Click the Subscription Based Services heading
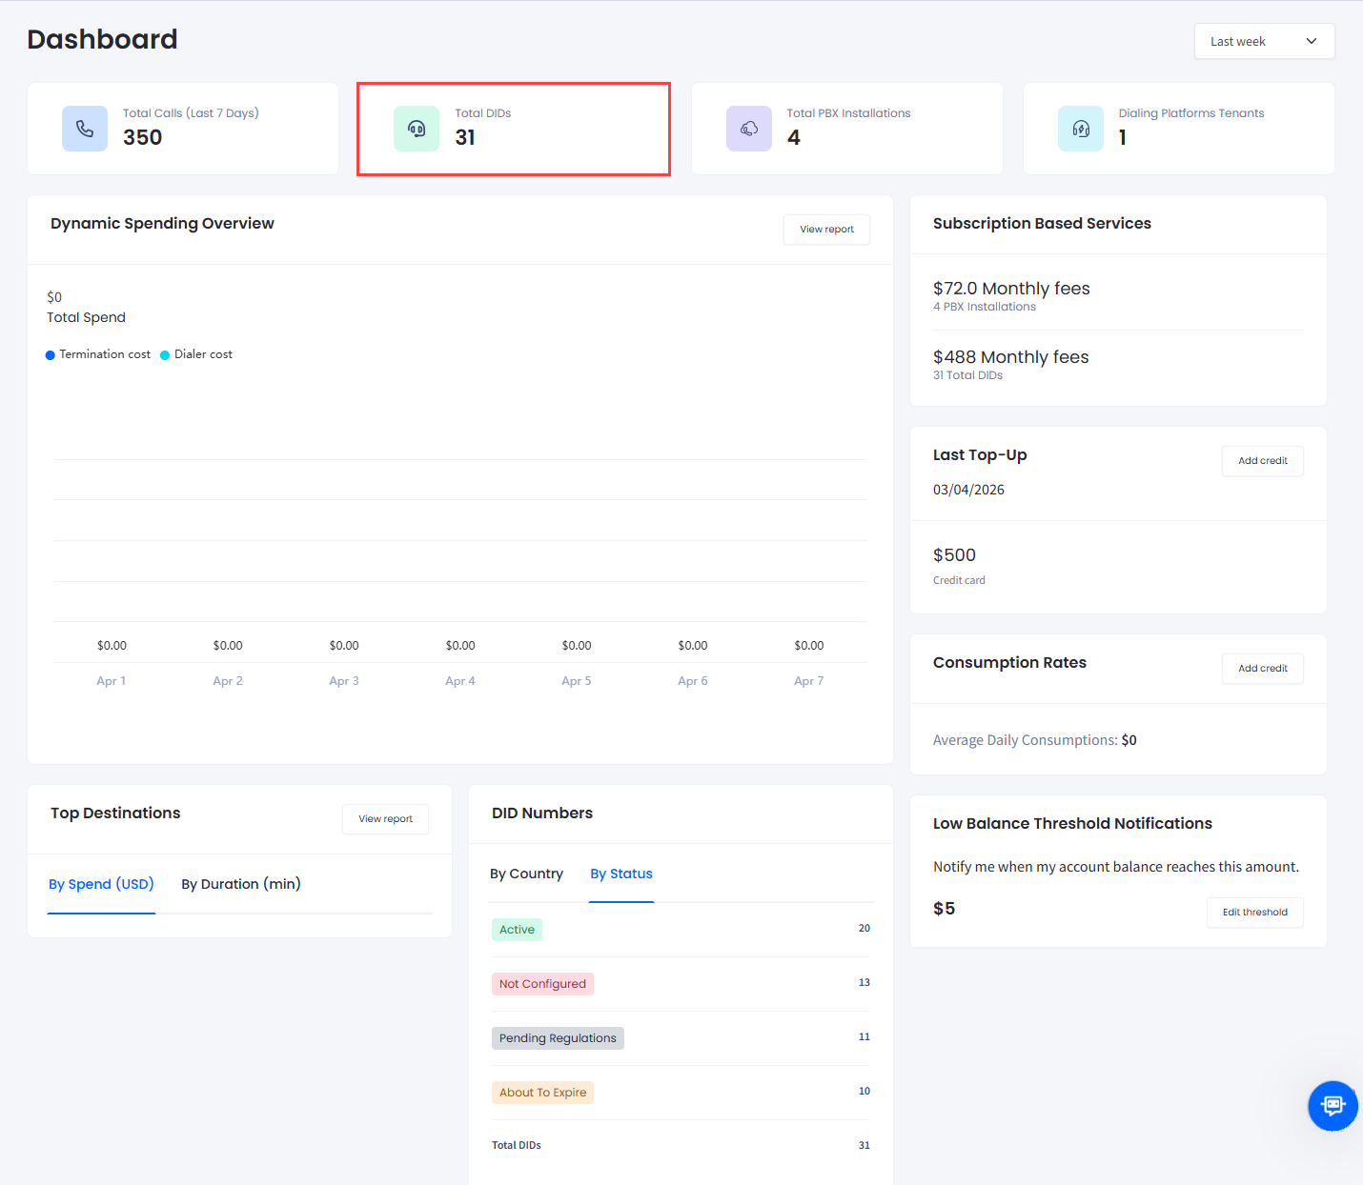This screenshot has width=1363, height=1185. coord(1042,224)
